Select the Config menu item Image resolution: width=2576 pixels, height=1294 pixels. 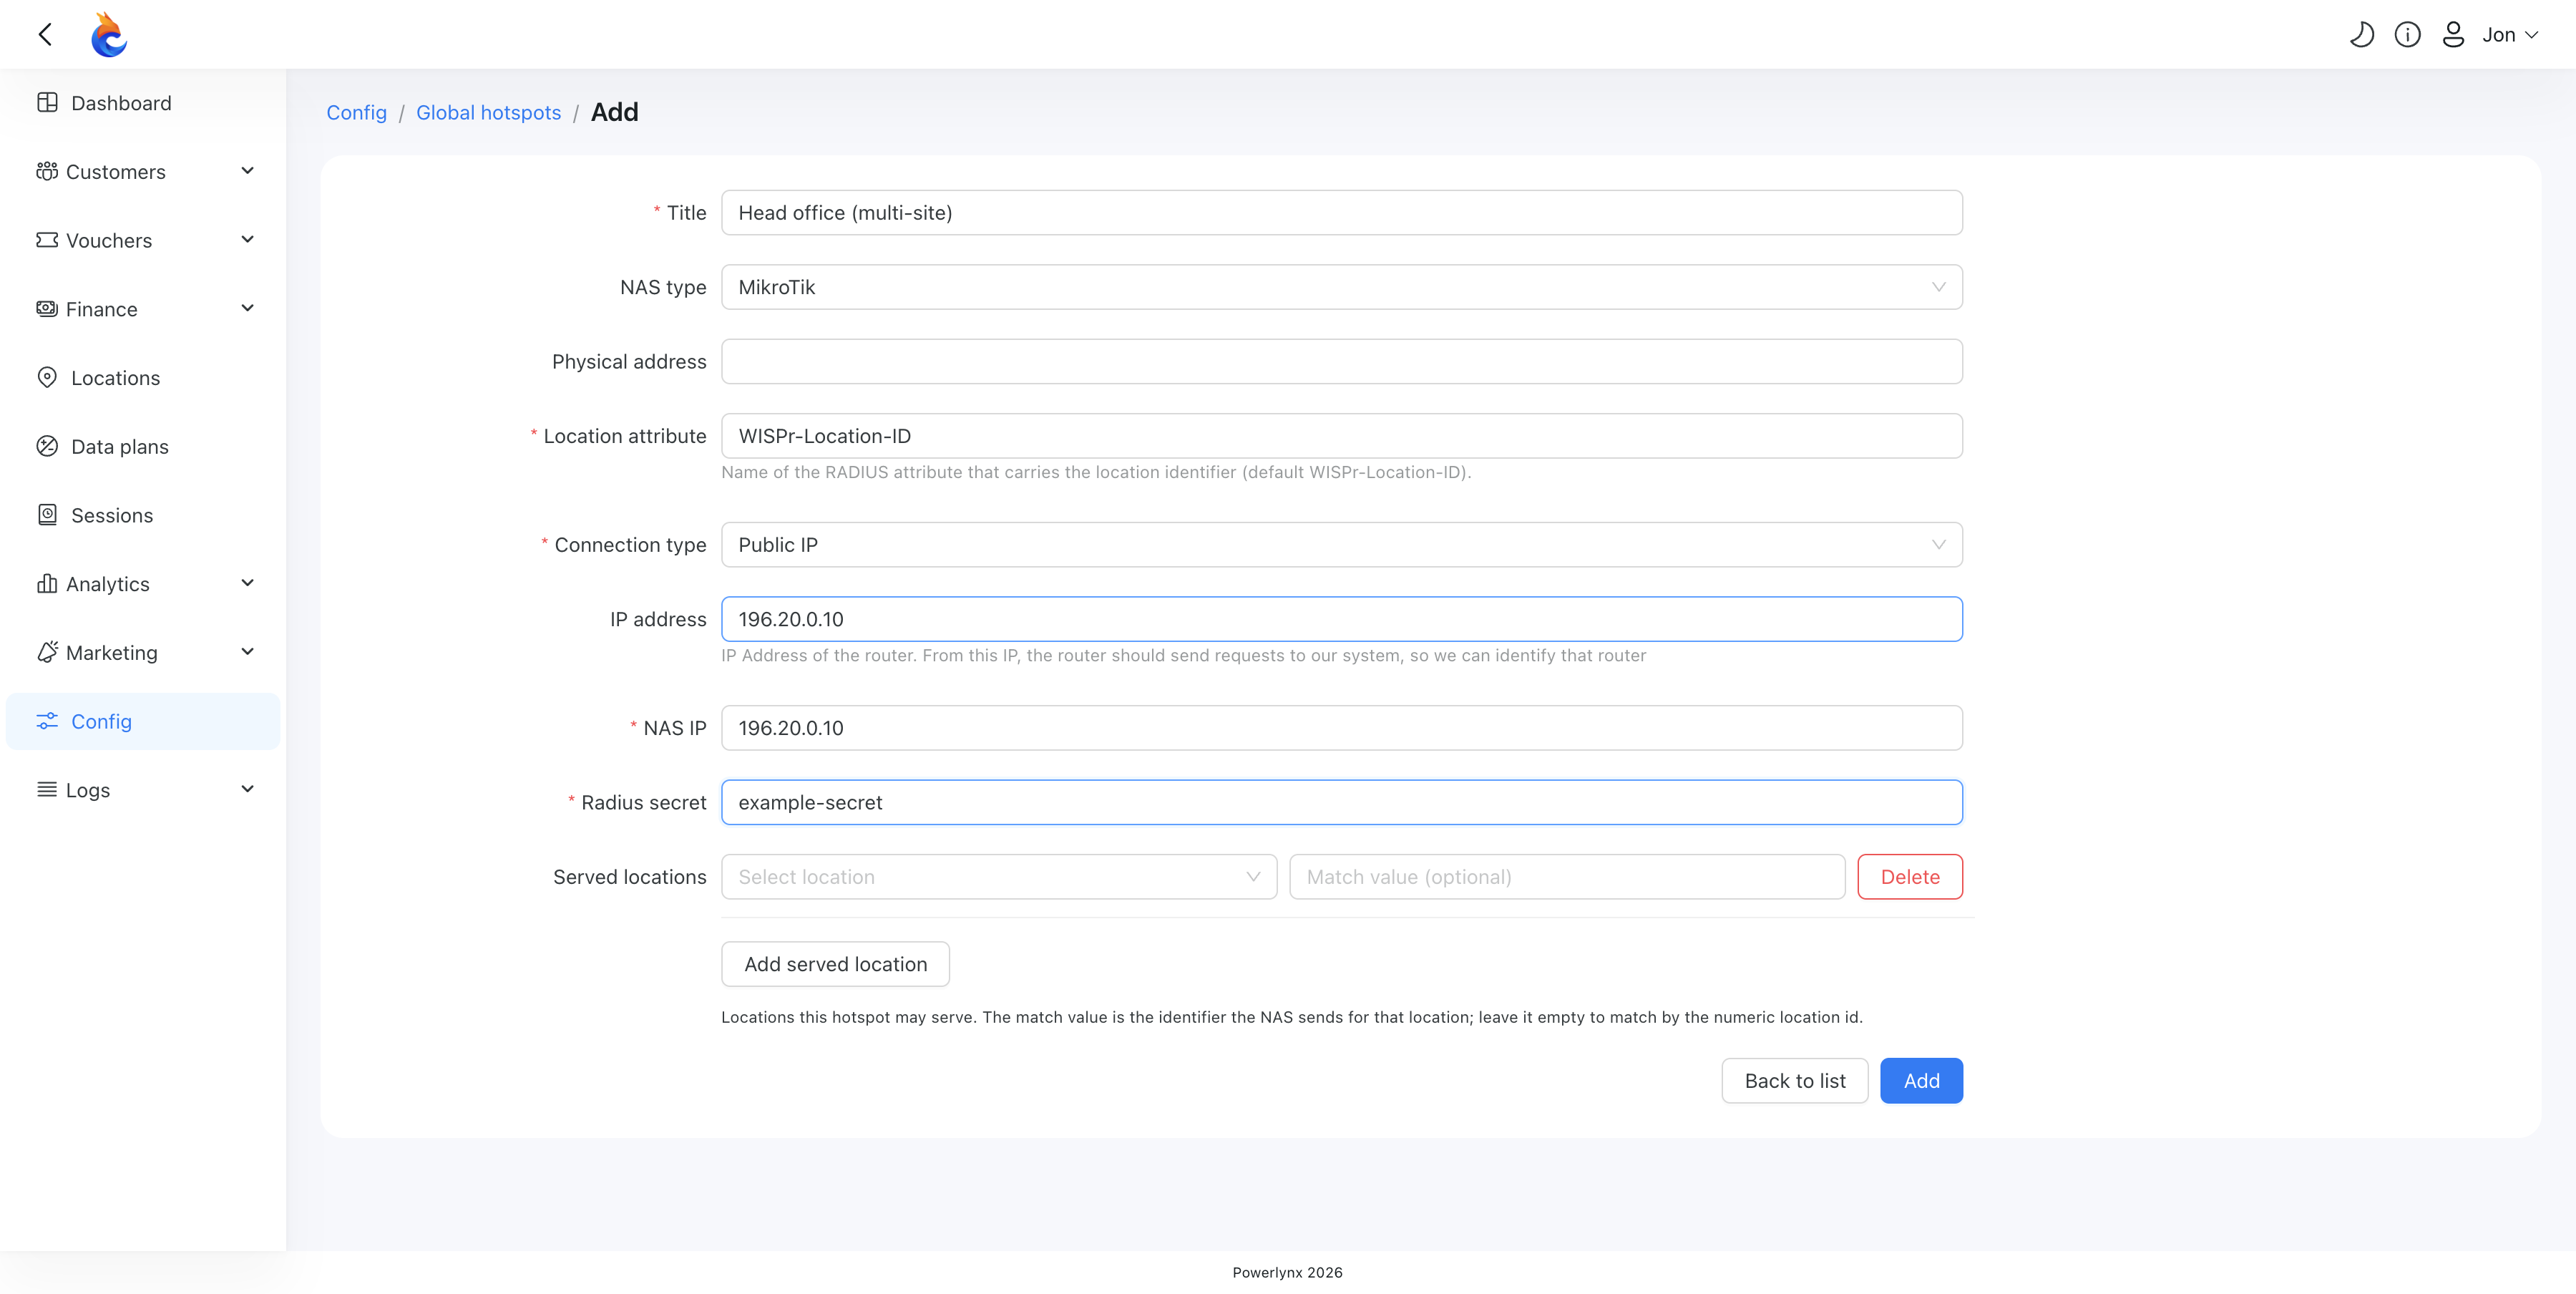pos(143,721)
